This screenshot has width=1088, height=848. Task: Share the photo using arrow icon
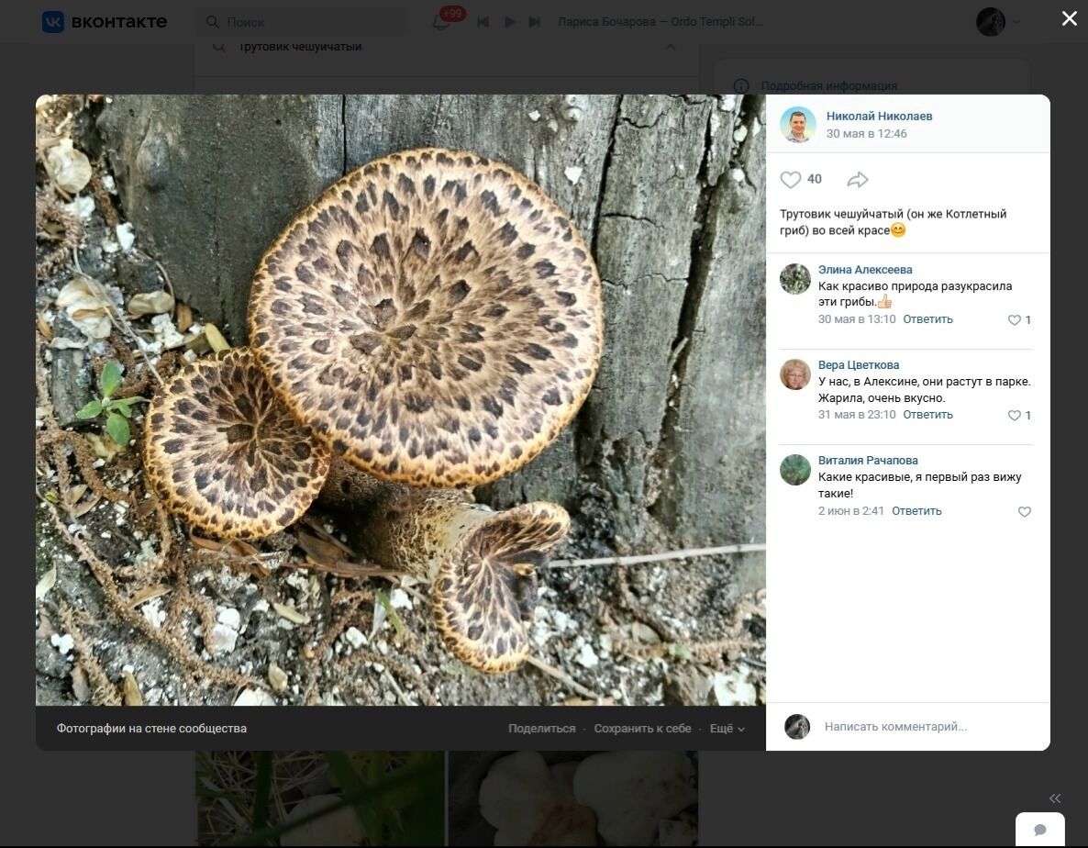857,180
